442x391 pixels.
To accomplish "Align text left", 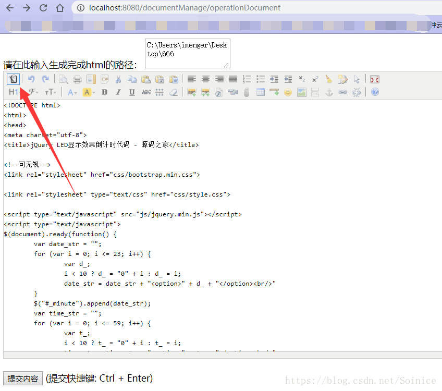I will 192,79.
